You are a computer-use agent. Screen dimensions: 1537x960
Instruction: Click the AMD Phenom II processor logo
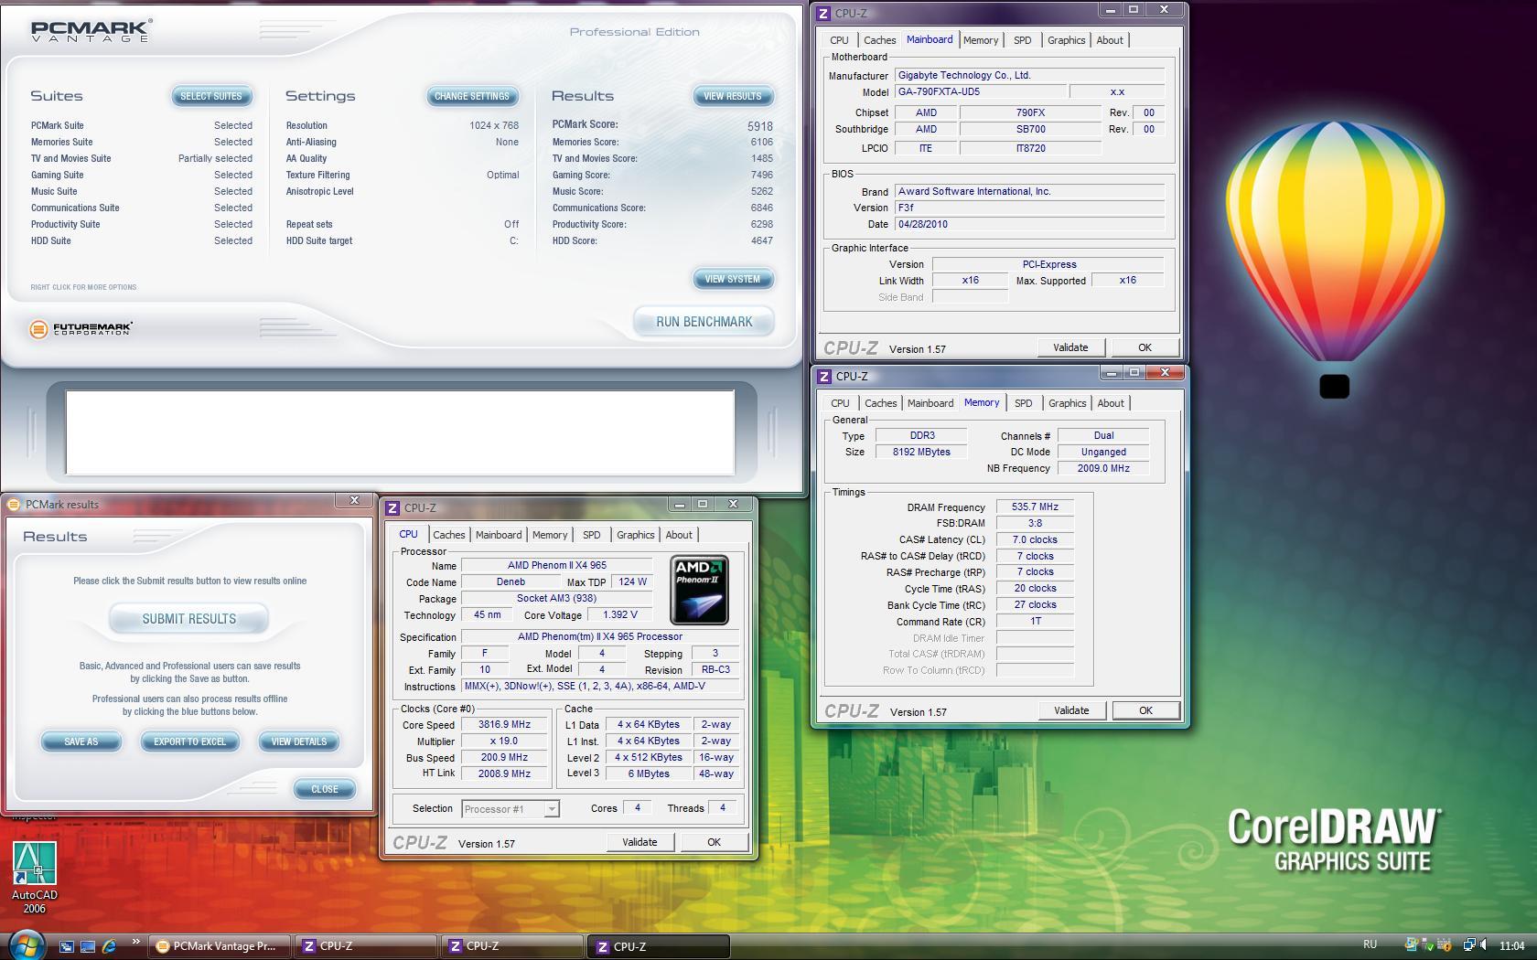click(x=699, y=590)
